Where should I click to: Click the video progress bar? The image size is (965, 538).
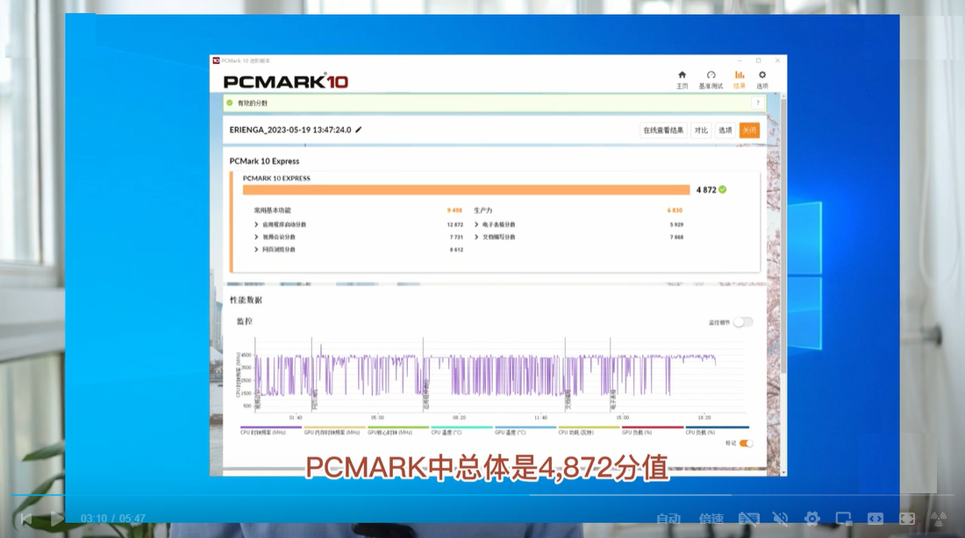point(482,494)
